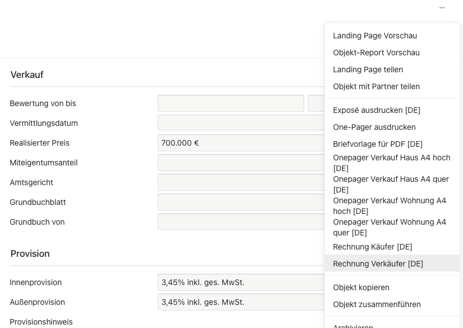Select Rechnung Verkäufer [DE] option
Screen dimensions: 463x328
378,264
